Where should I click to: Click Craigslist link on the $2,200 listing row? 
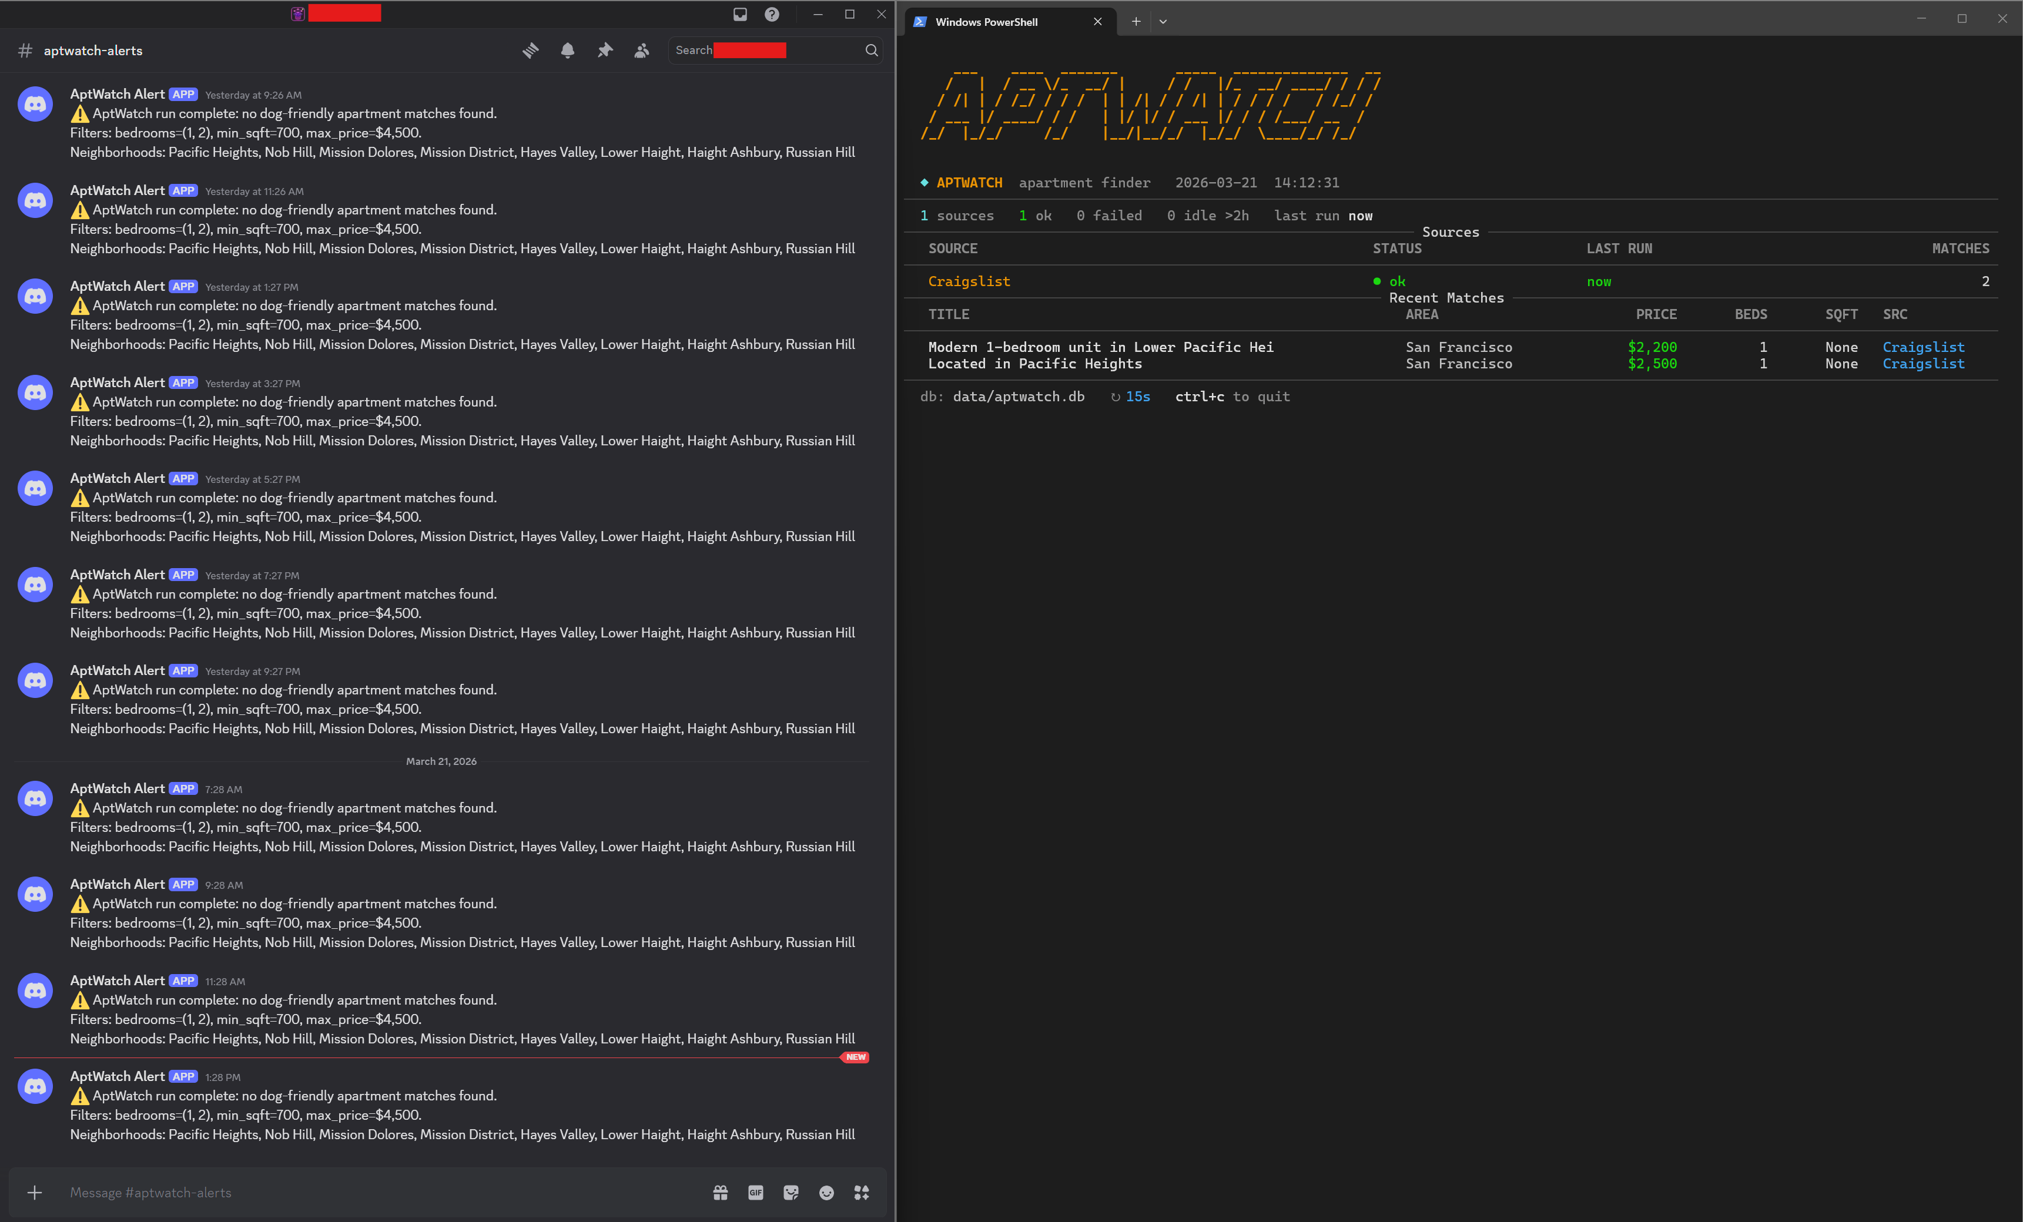(1924, 347)
